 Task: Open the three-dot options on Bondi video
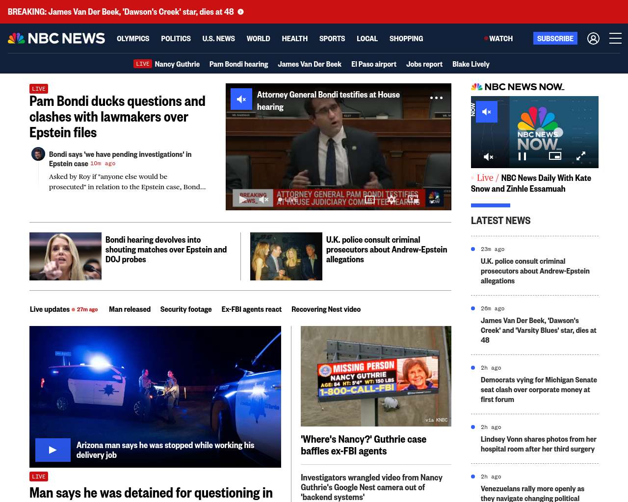point(436,98)
